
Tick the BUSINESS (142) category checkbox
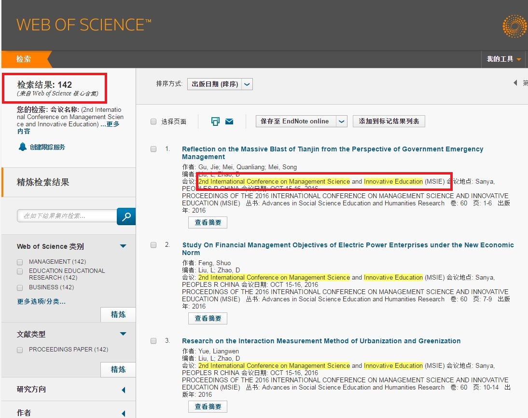tap(20, 287)
